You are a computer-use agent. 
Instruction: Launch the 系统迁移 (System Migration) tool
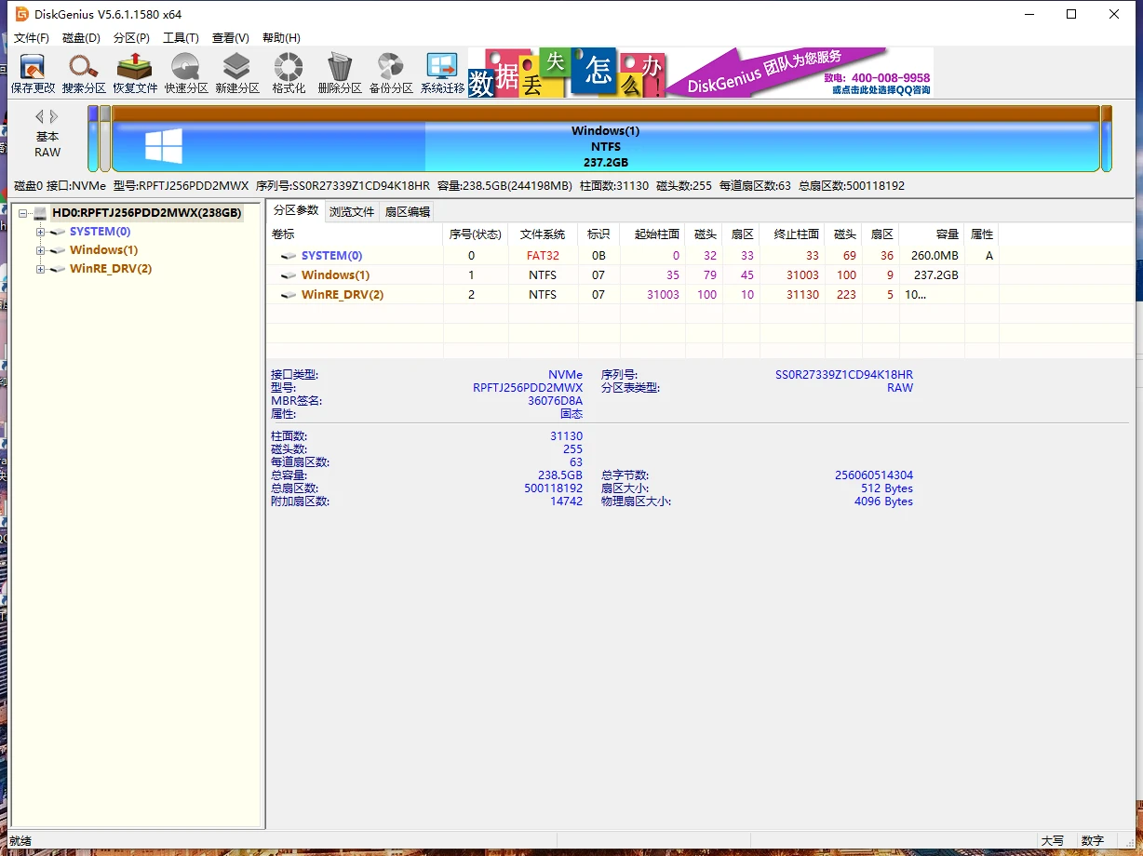(x=442, y=74)
